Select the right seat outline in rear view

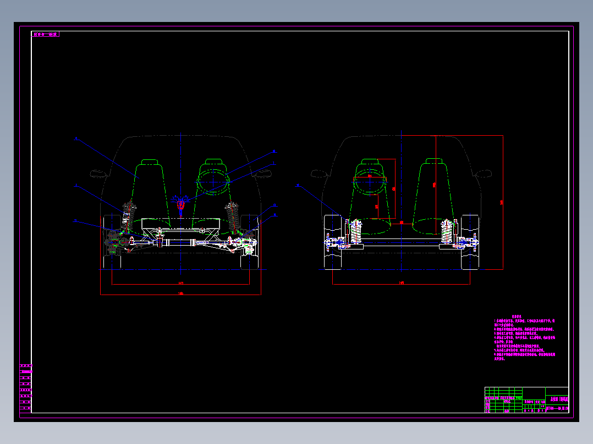[x=433, y=197]
